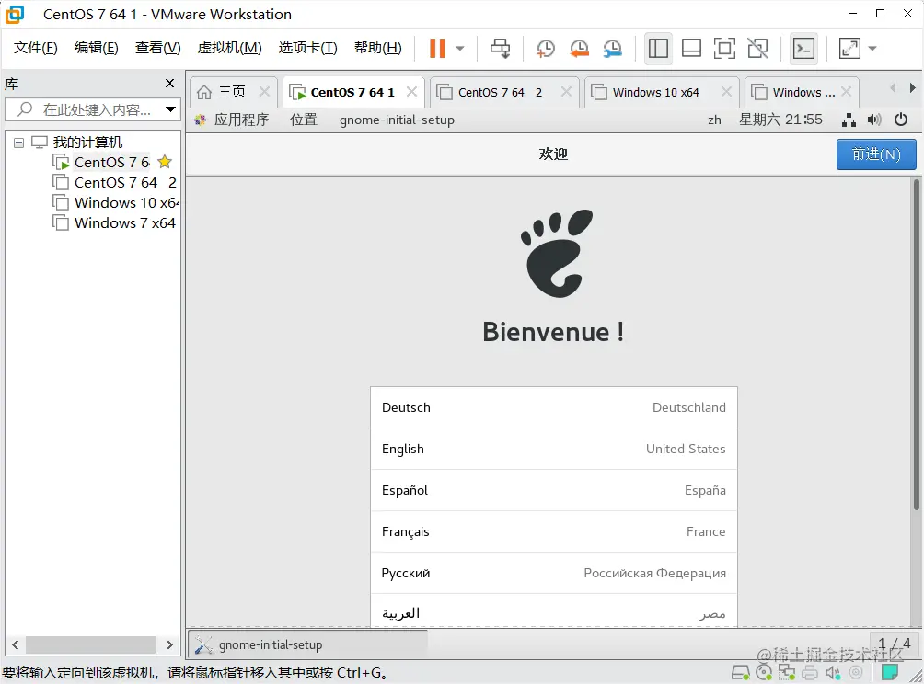
Task: Open the 帮助(H) menu
Action: (x=377, y=48)
